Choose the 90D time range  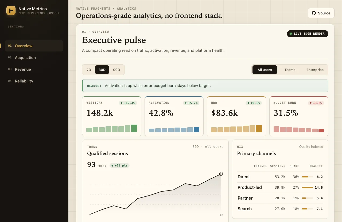[x=116, y=70]
